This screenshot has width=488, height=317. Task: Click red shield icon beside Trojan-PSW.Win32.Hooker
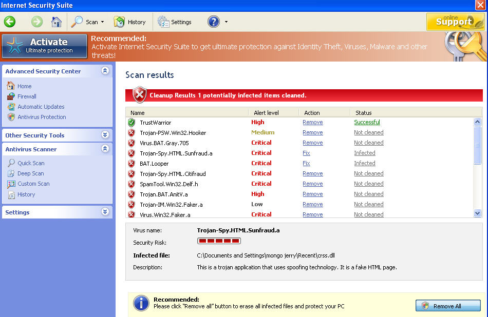point(132,133)
